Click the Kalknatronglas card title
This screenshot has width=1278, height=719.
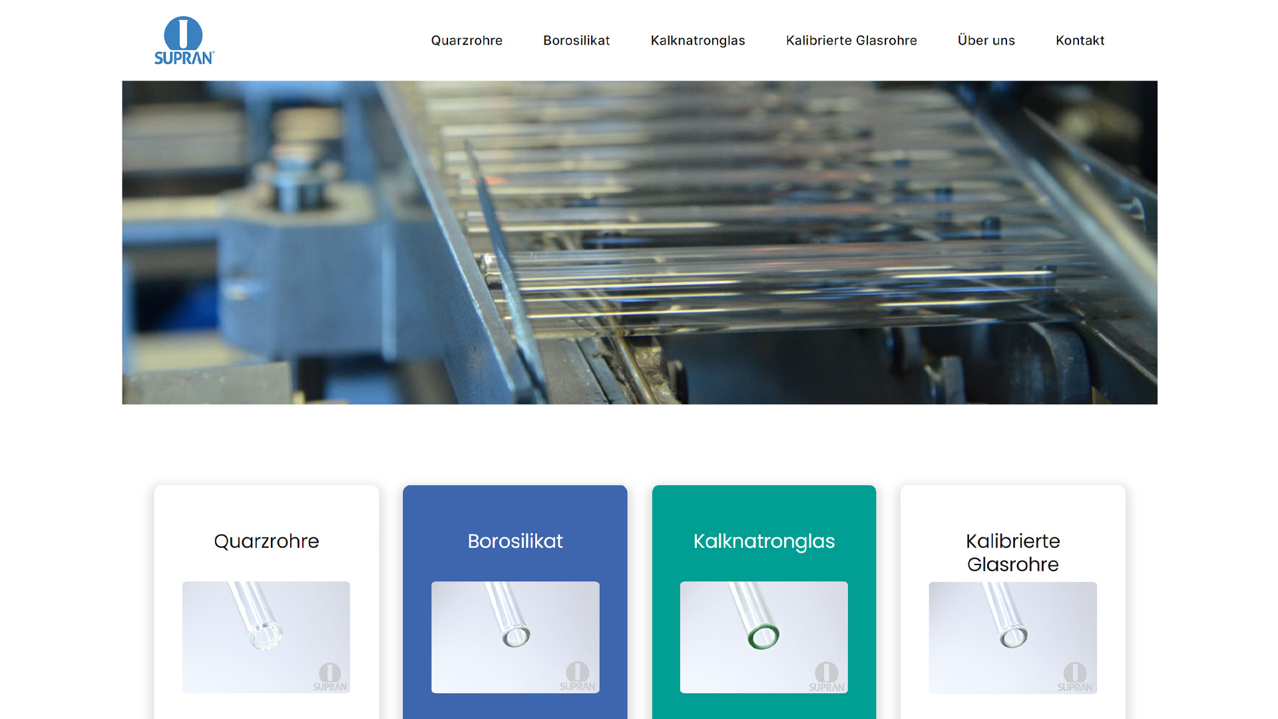(x=763, y=541)
